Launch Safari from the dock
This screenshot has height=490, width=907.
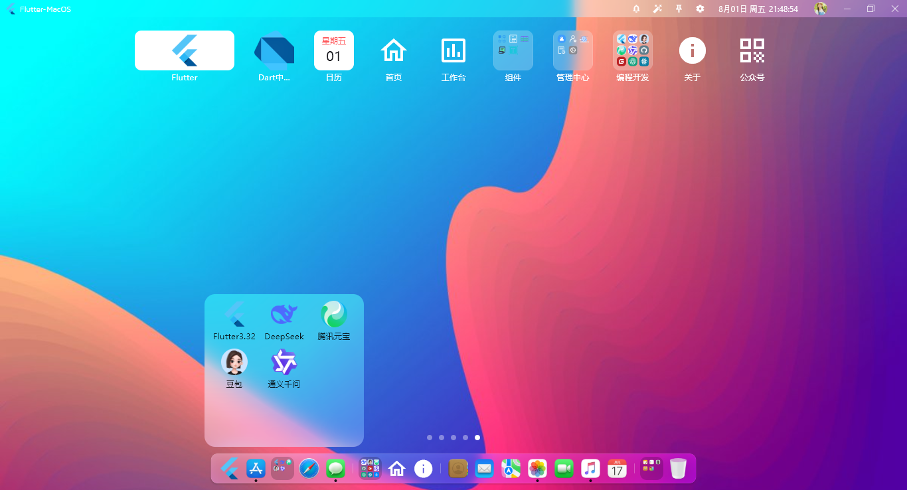pyautogui.click(x=309, y=468)
